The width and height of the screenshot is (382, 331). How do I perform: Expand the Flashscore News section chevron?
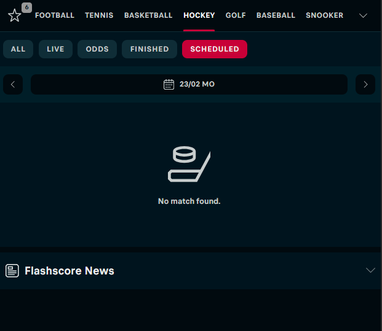[370, 270]
